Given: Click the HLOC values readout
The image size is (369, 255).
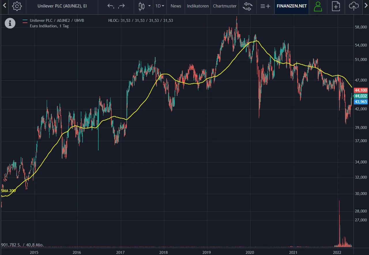Looking at the screenshot, I should [x=141, y=21].
